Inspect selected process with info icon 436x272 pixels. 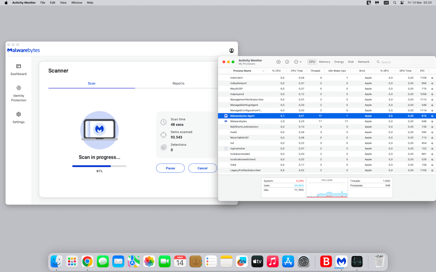point(287,62)
